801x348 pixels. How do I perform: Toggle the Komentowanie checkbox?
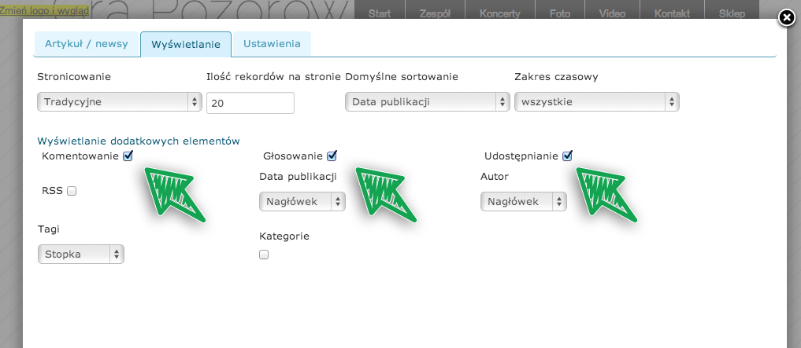tap(128, 156)
